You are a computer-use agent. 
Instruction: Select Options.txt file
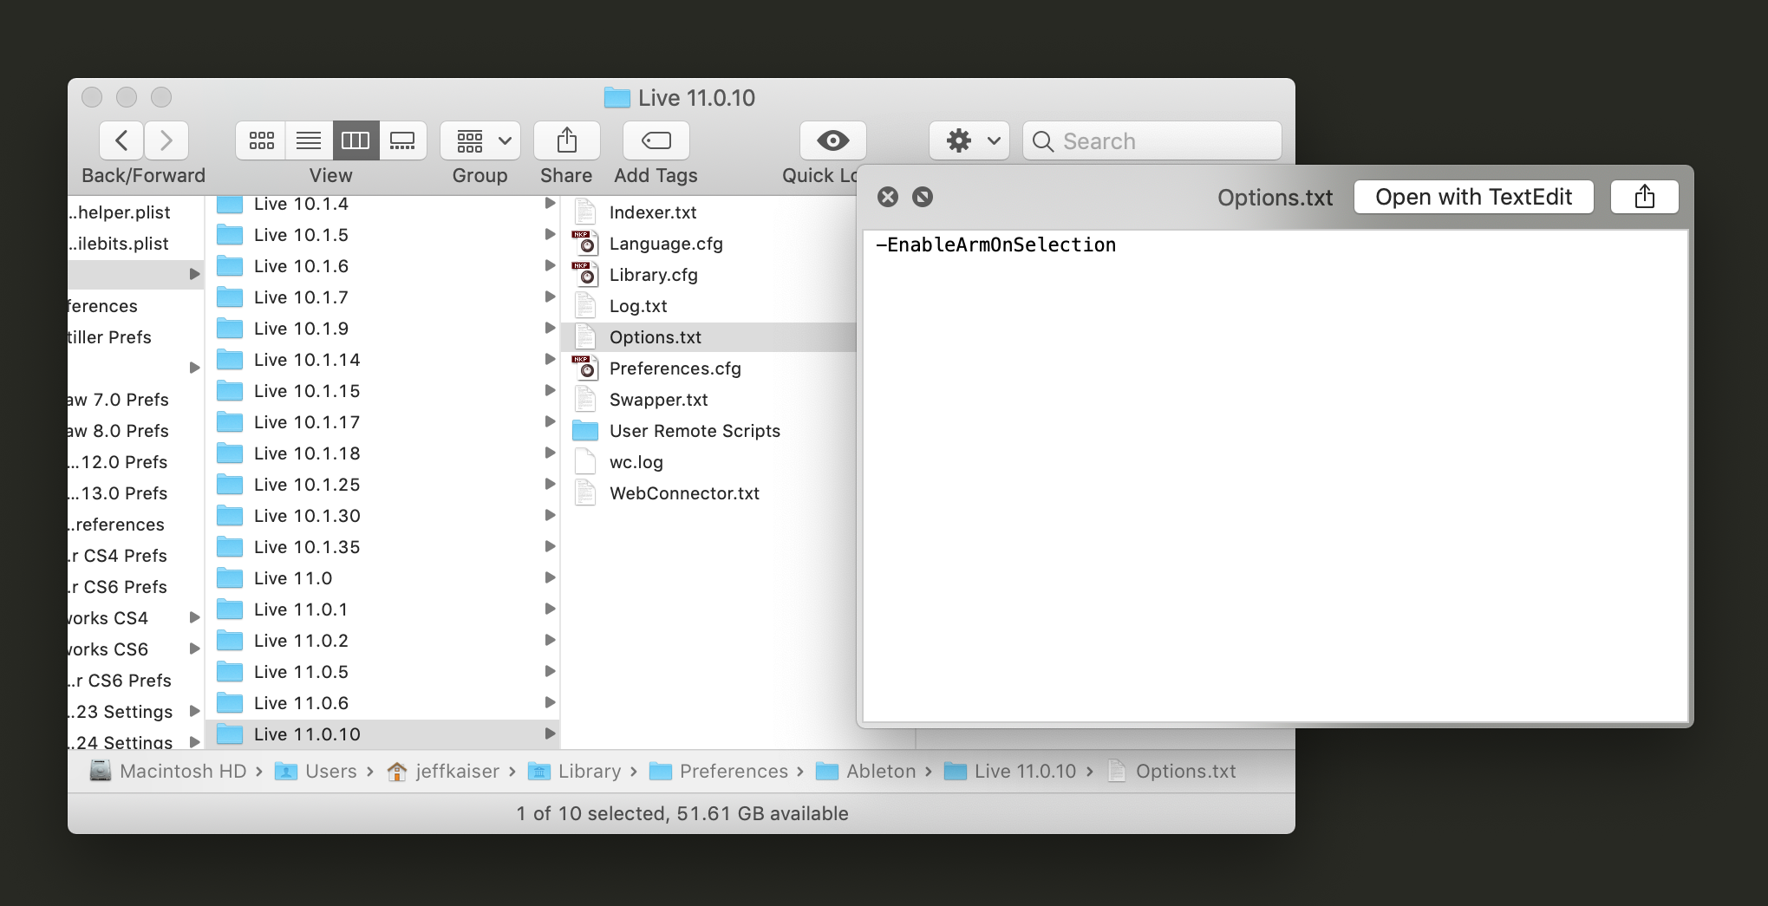708,337
